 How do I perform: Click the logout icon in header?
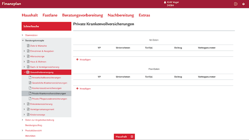tap(236, 4)
